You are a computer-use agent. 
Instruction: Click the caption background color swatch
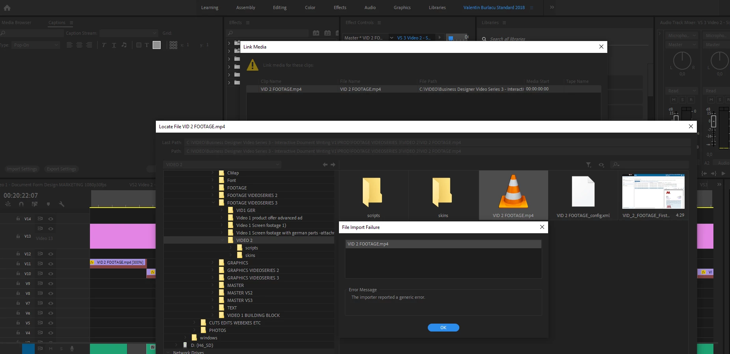[157, 45]
